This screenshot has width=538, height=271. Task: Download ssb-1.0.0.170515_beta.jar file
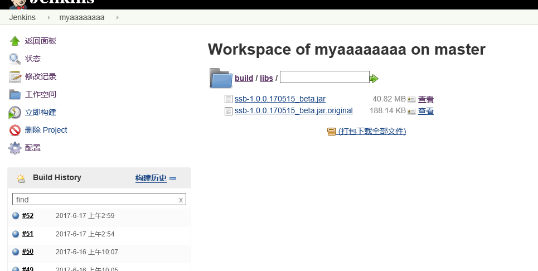click(280, 99)
